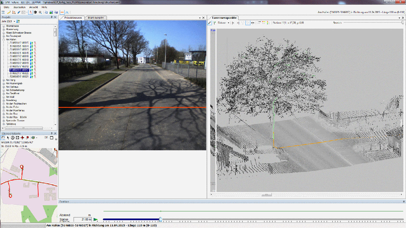406x228 pixels.
Task: Expand the An der Muehlenau node
Action: pyautogui.click(x=4, y=110)
